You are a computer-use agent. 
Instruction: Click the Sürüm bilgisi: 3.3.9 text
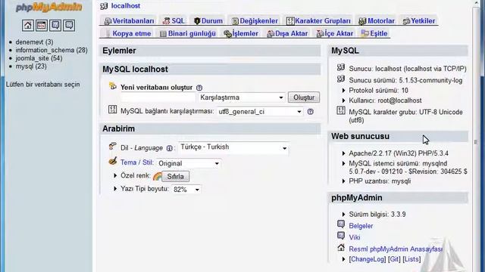coord(377,215)
